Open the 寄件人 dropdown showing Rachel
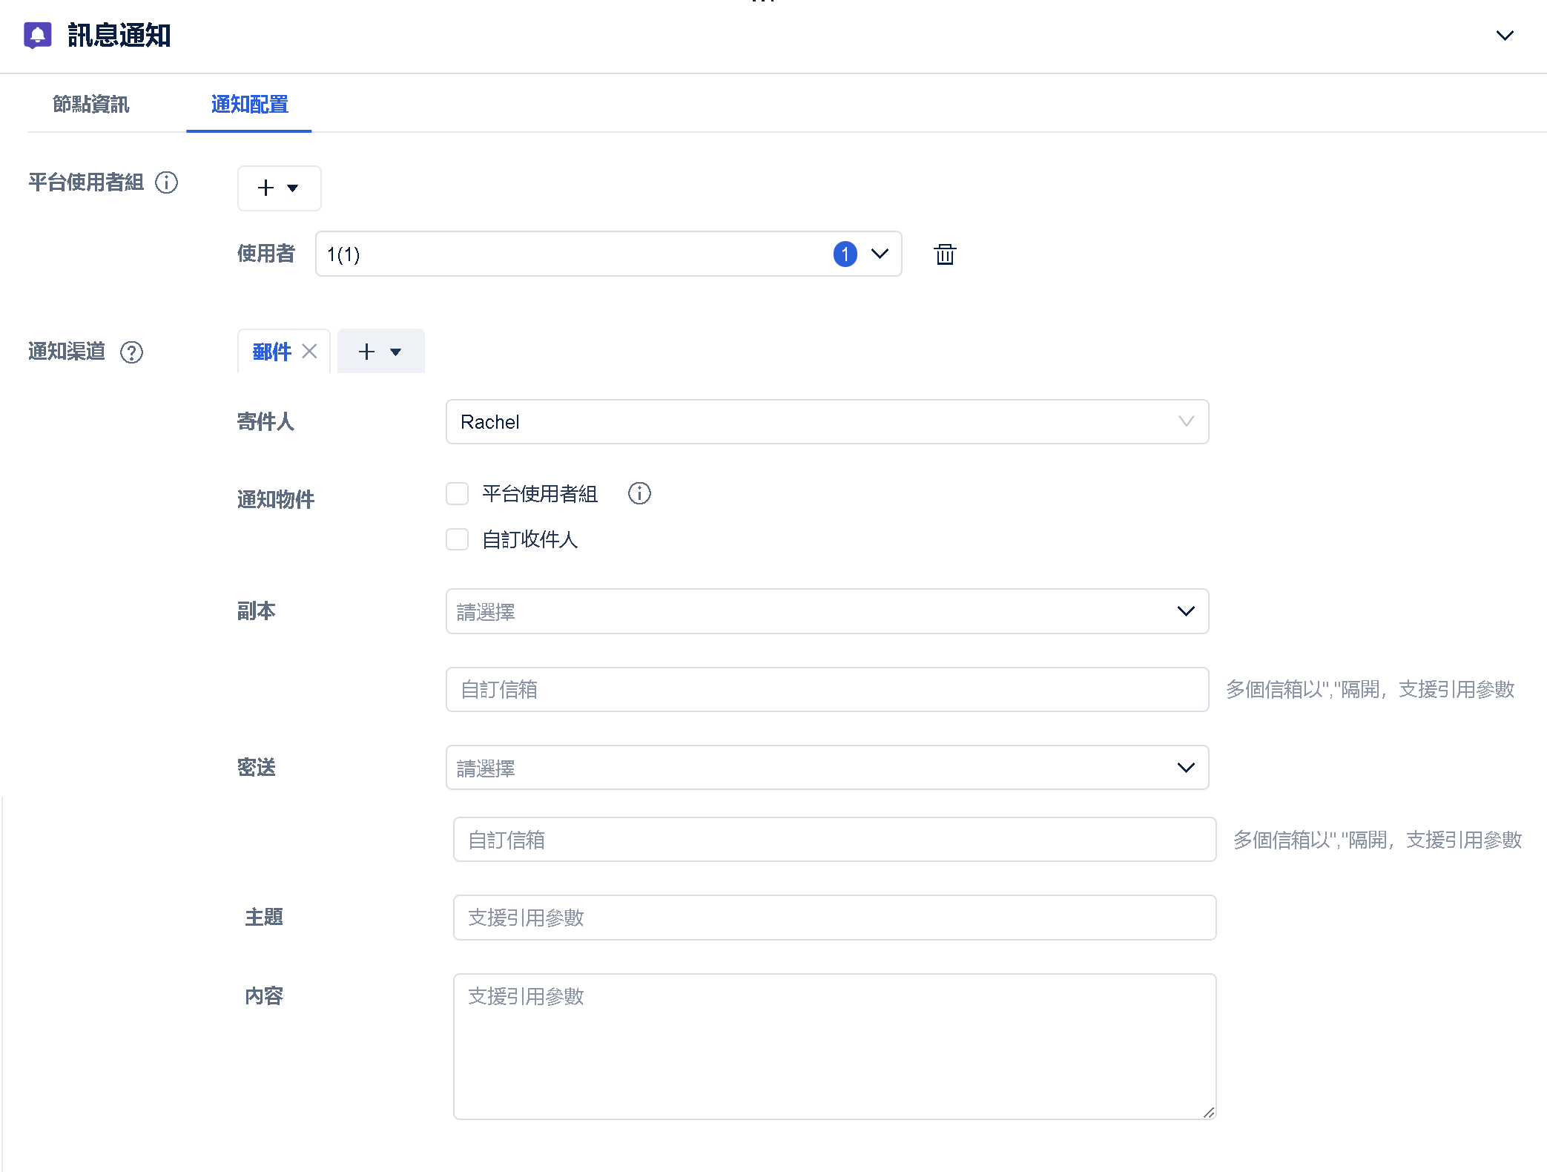The image size is (1547, 1172). (826, 422)
